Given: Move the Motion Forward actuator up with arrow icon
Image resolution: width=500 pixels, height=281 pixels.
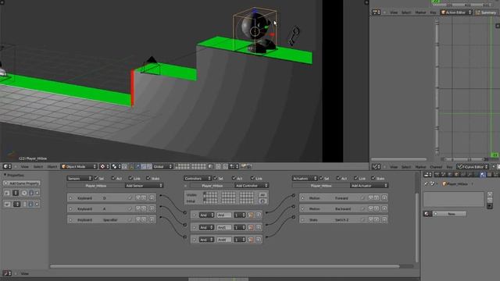Looking at the screenshot, I should tap(371, 197).
